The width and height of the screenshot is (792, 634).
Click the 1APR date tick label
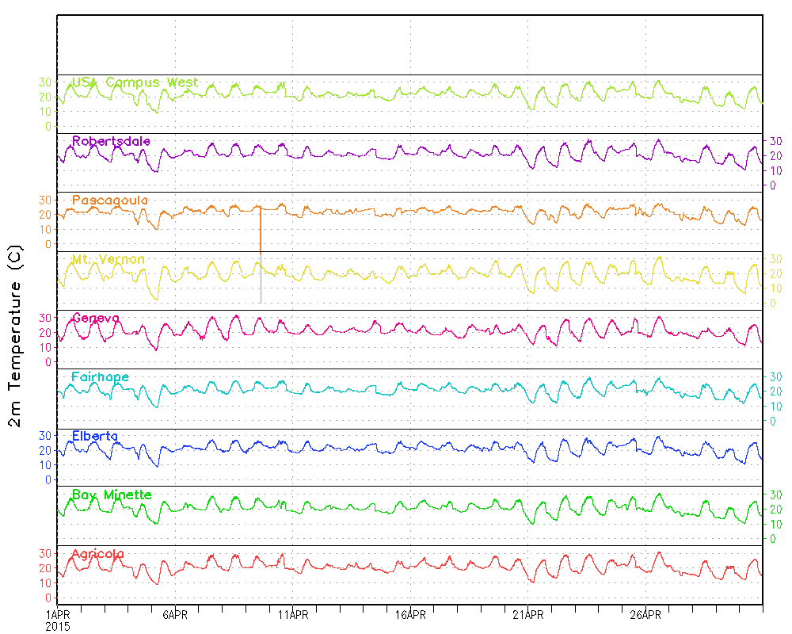pos(58,615)
